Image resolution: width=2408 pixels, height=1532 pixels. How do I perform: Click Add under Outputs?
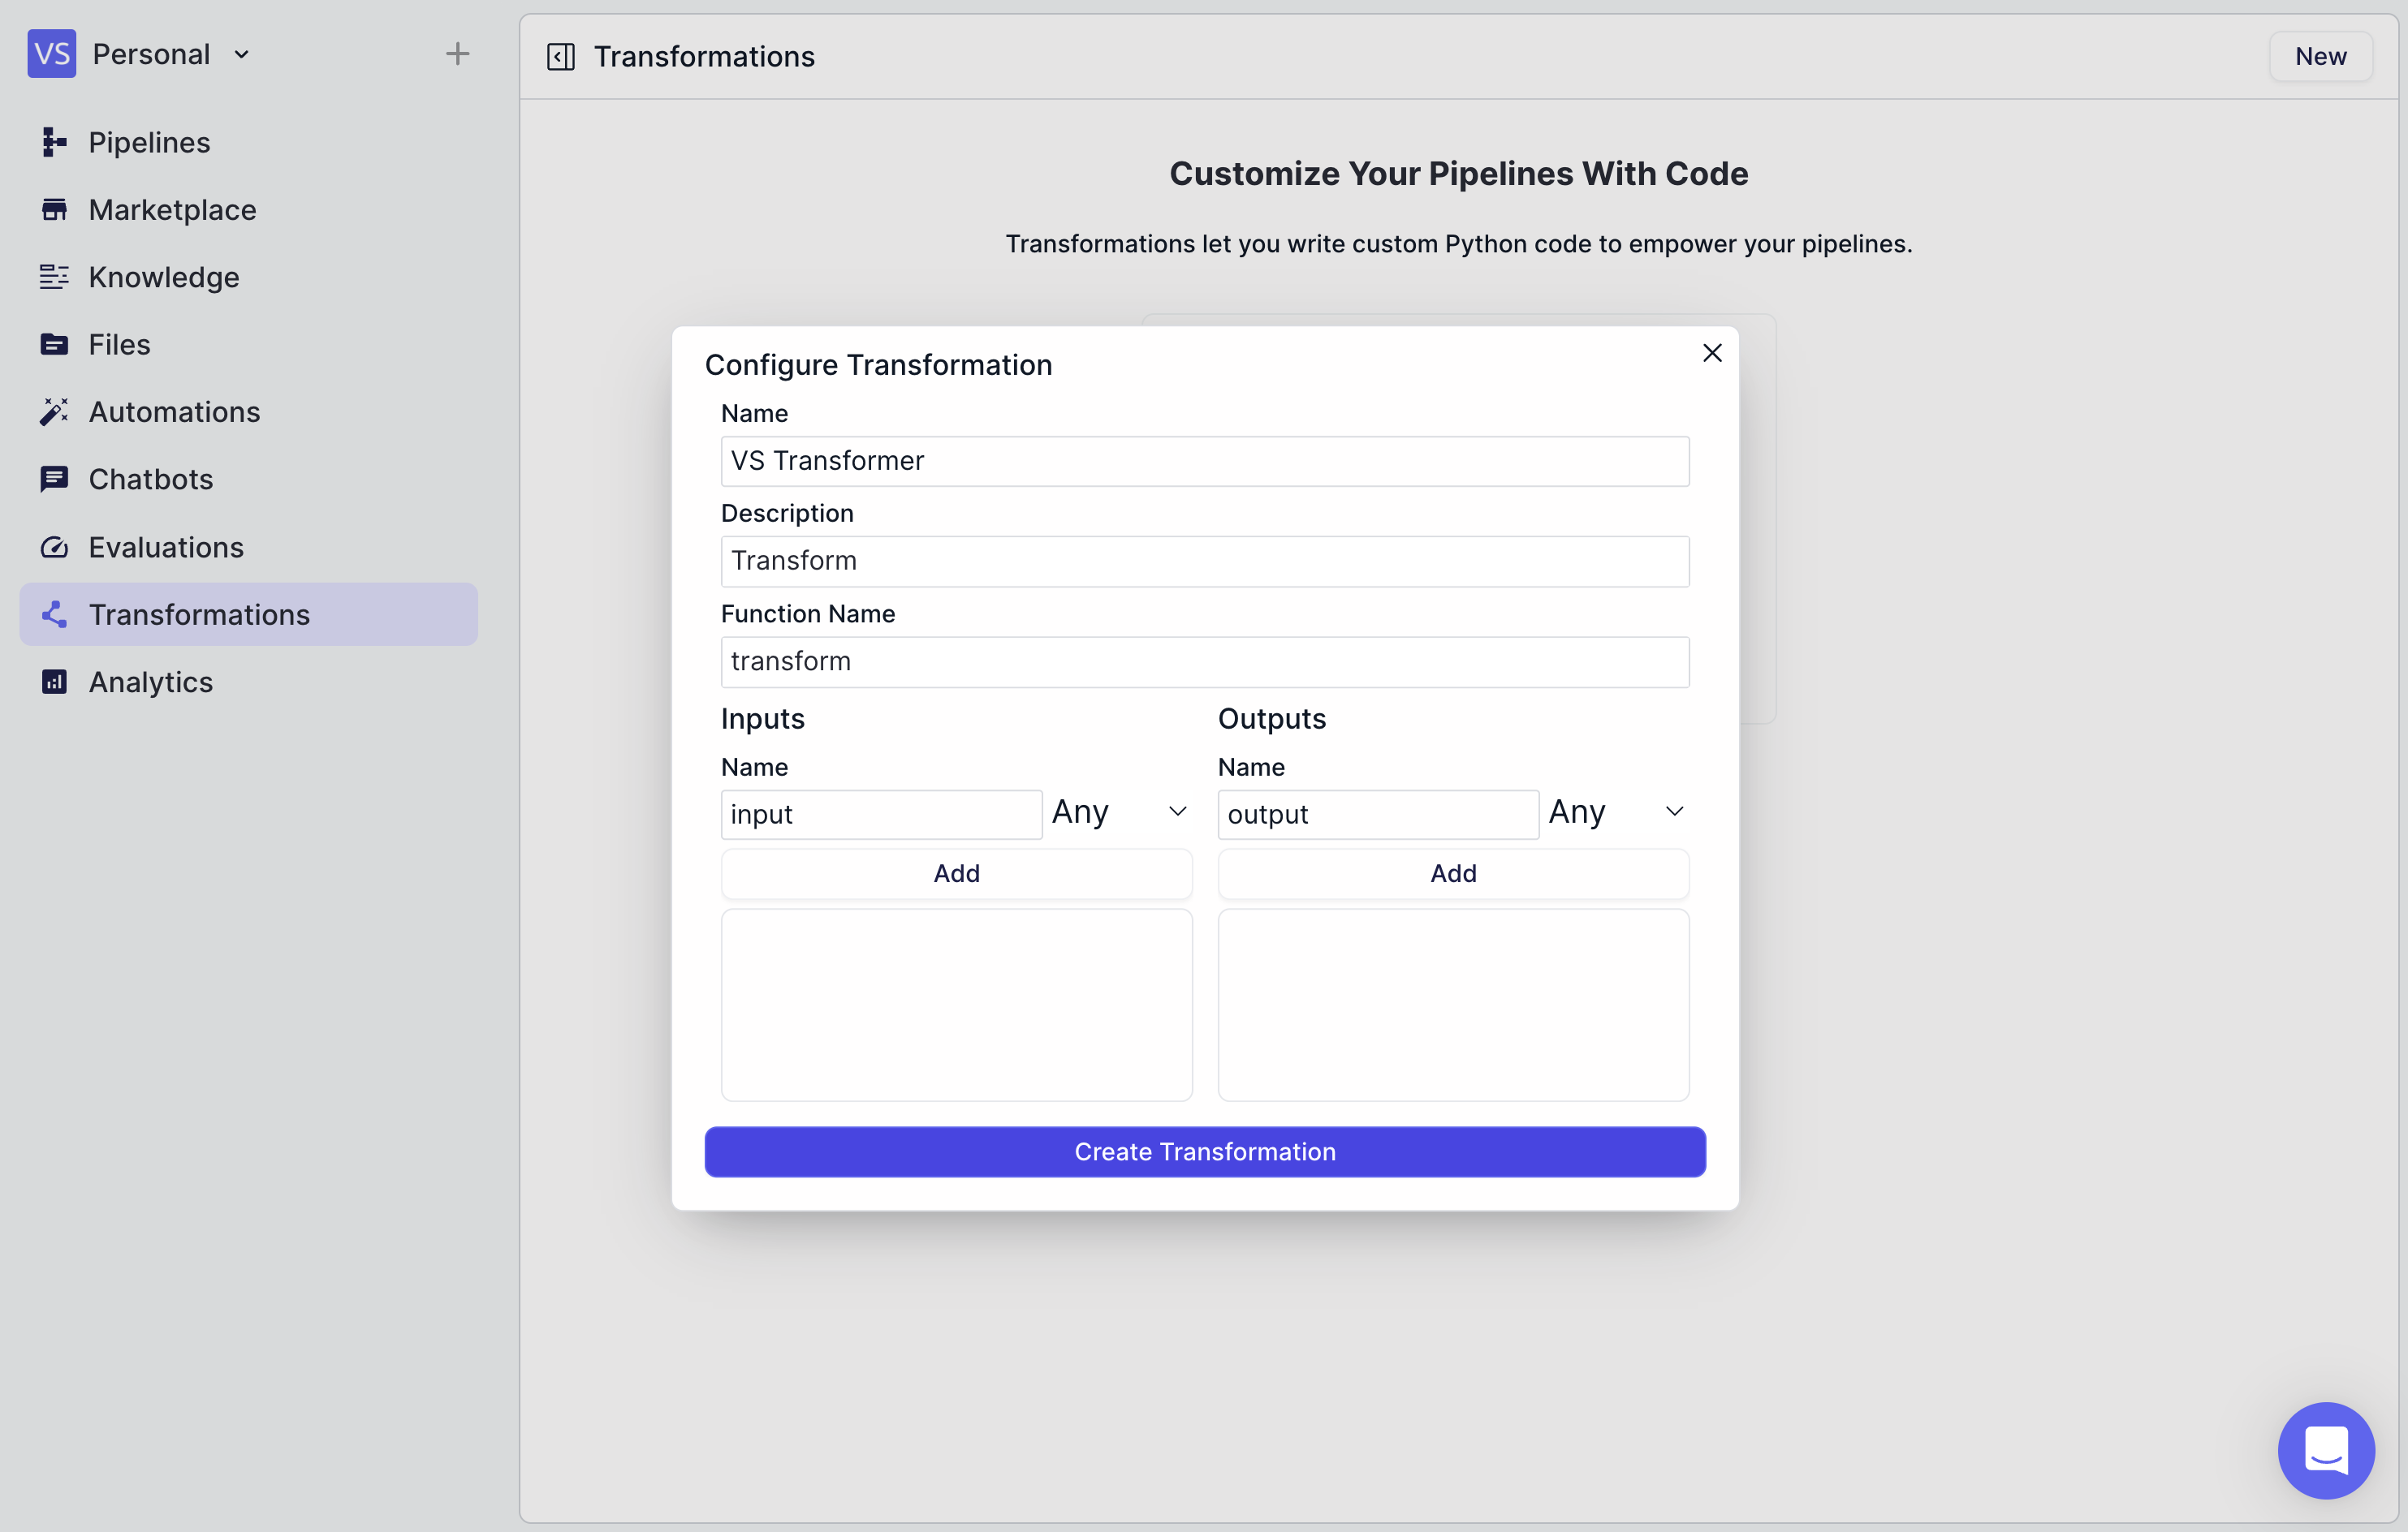(x=1453, y=873)
